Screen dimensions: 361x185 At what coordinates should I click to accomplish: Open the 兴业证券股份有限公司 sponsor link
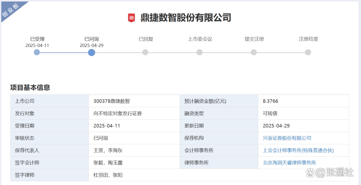pos(287,138)
